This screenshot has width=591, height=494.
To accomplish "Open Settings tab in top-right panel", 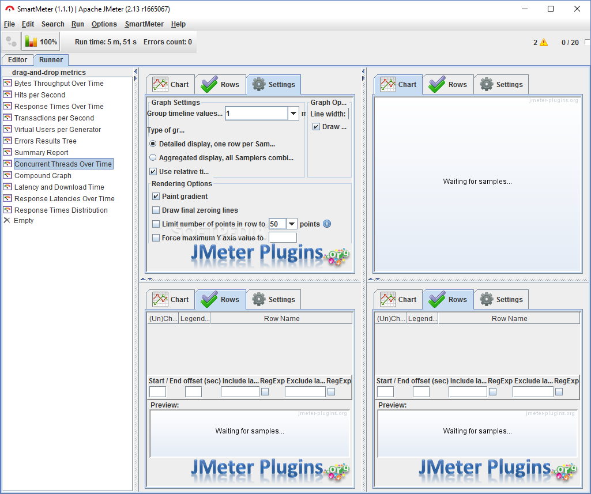I will 501,84.
